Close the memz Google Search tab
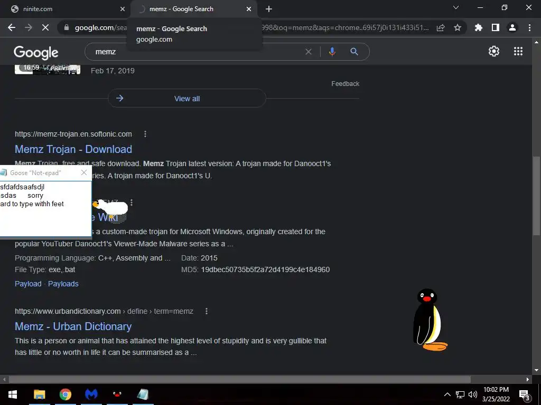The height and width of the screenshot is (405, 541). 249,9
